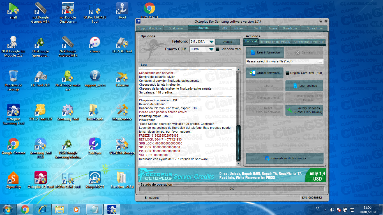Select Octoplus LG Tool desktop icon
Viewport: 383px width, 215px height.
point(40,181)
